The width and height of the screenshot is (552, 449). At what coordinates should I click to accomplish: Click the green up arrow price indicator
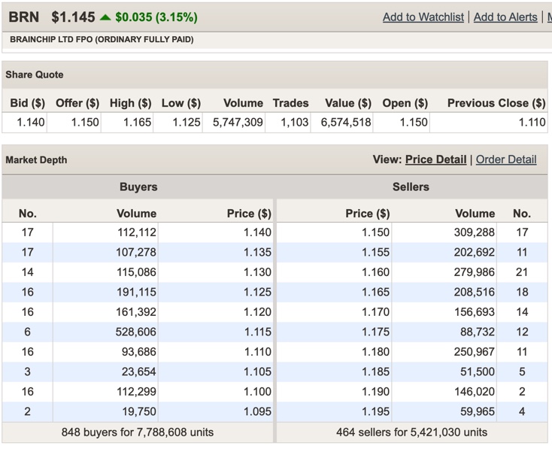pyautogui.click(x=105, y=17)
